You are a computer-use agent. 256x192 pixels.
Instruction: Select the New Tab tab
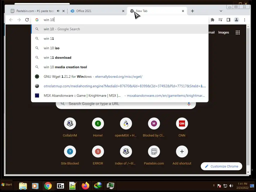tap(157, 11)
